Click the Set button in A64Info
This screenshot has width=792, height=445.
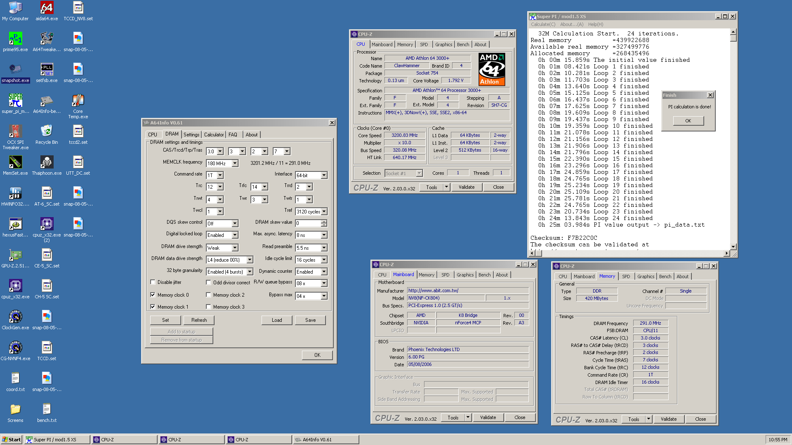(x=165, y=320)
